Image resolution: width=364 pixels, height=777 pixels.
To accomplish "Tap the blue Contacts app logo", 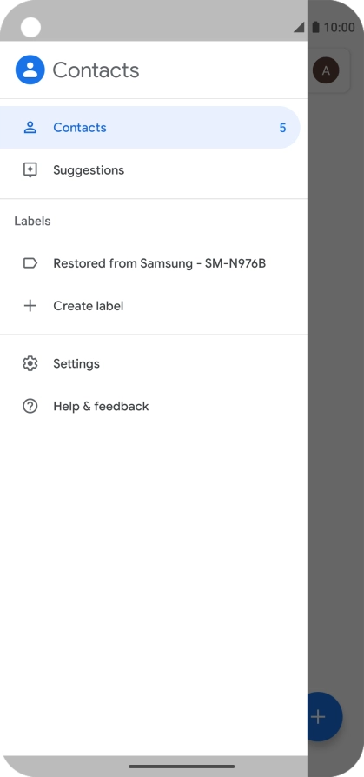I will coord(30,70).
